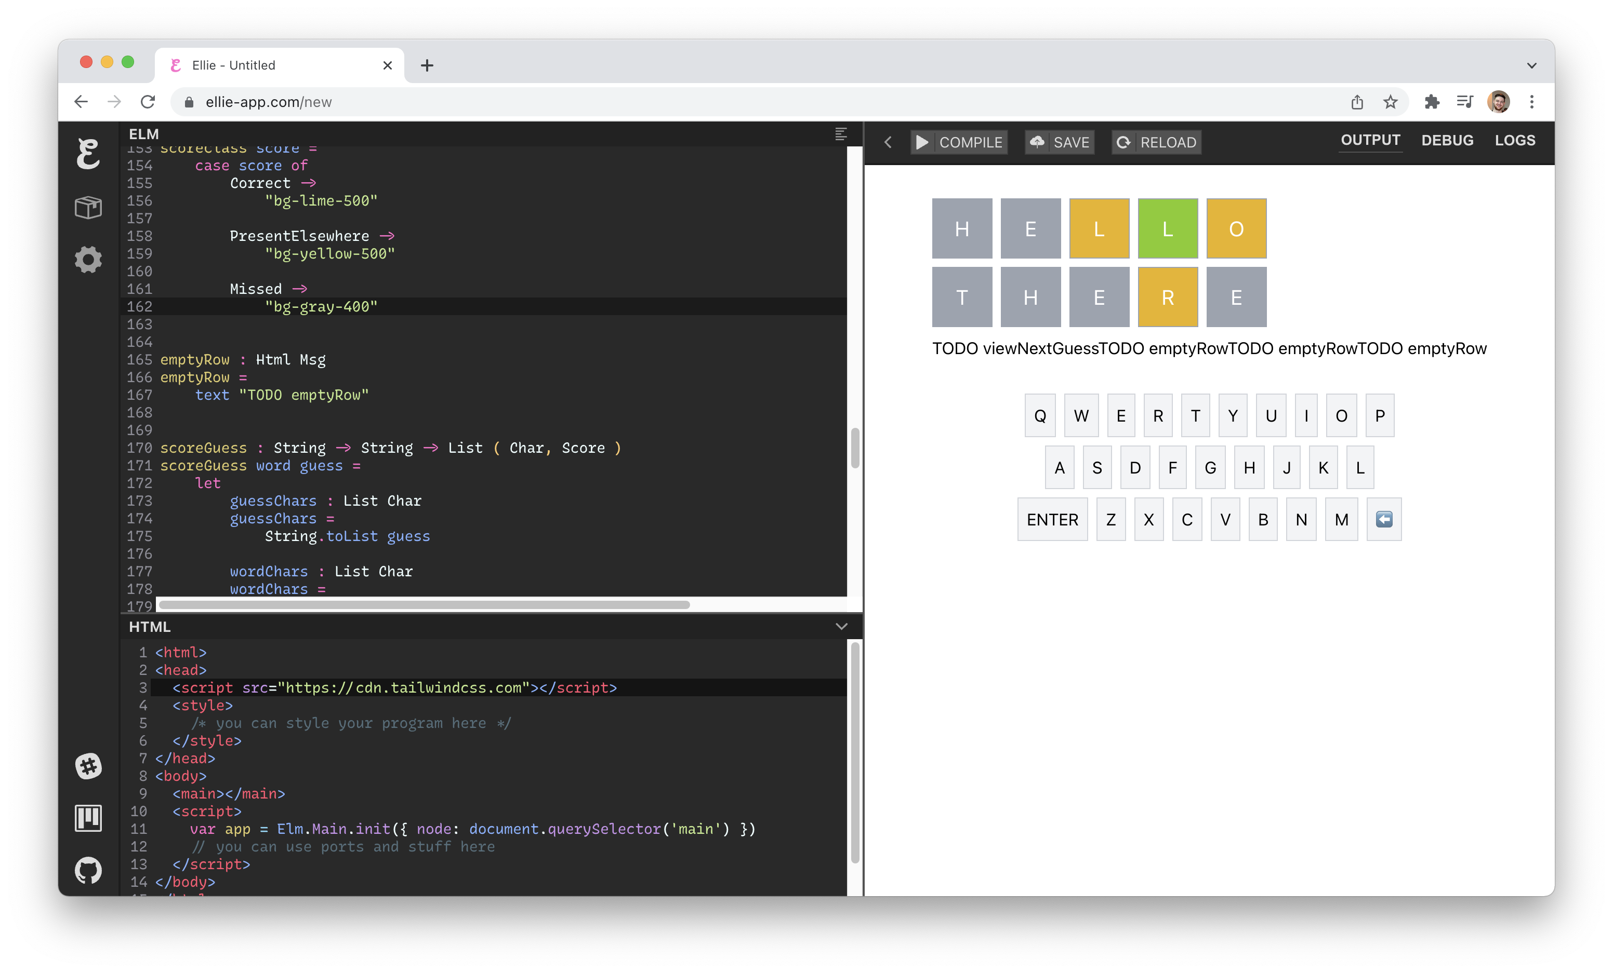
Task: Click the ELM panel header label
Action: coord(144,134)
